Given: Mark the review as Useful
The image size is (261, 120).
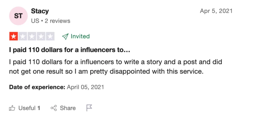Looking at the screenshot, I should [27, 108].
